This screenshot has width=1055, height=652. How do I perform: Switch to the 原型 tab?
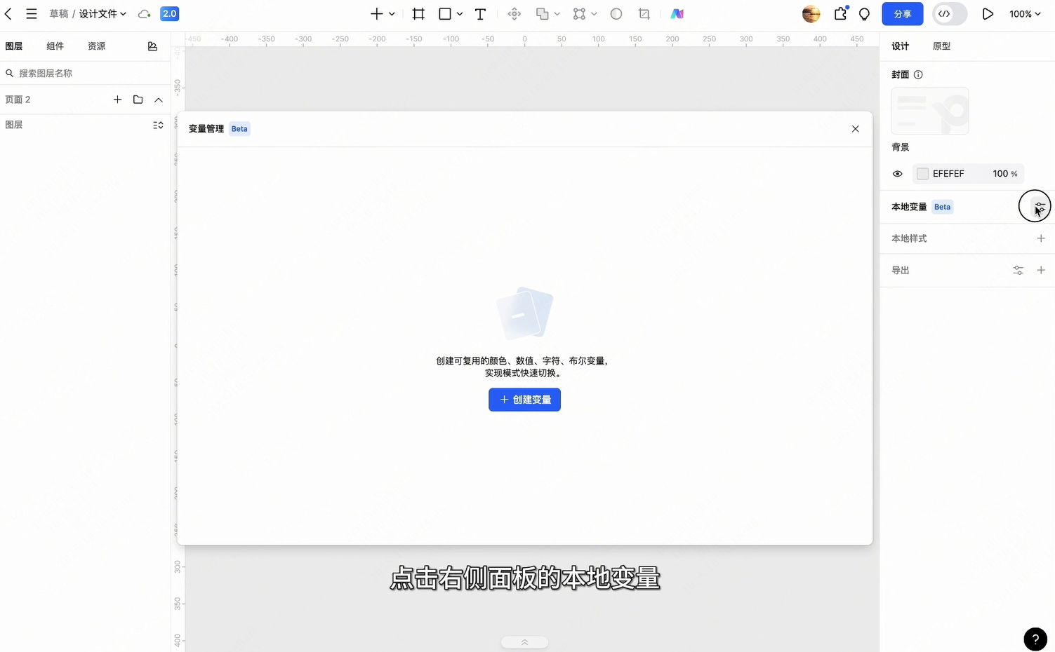point(941,46)
